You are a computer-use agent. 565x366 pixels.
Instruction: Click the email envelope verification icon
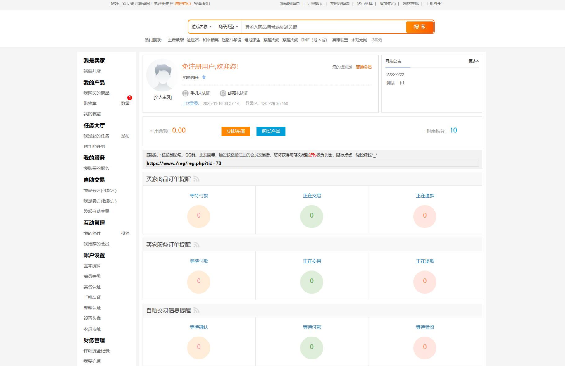[x=223, y=93]
